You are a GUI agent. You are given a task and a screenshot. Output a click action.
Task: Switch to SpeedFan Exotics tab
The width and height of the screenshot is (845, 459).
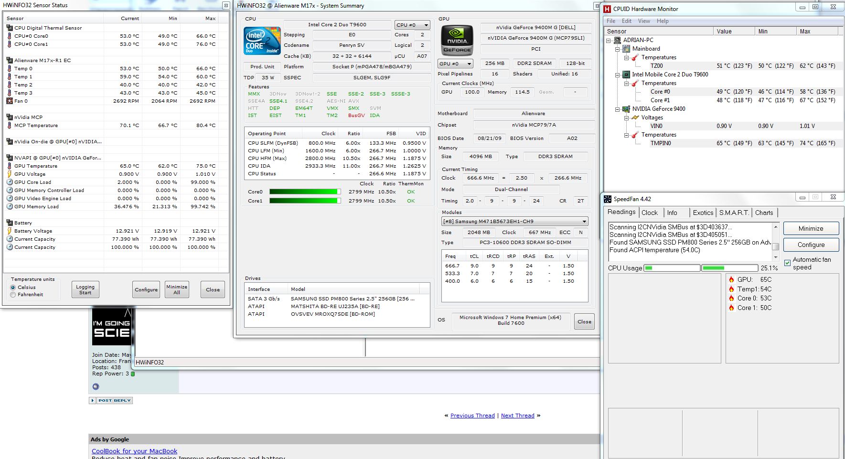703,213
